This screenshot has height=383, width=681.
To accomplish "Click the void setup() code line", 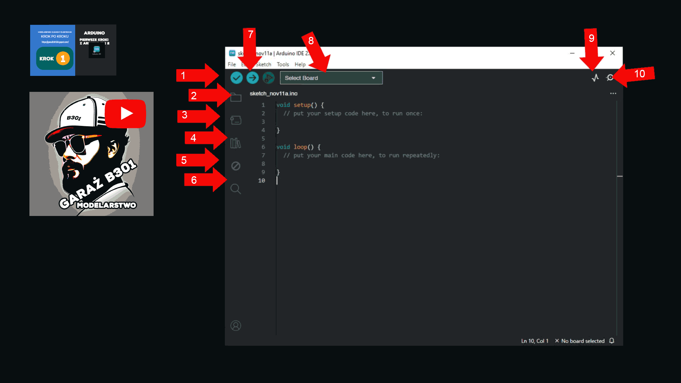I will tap(300, 105).
